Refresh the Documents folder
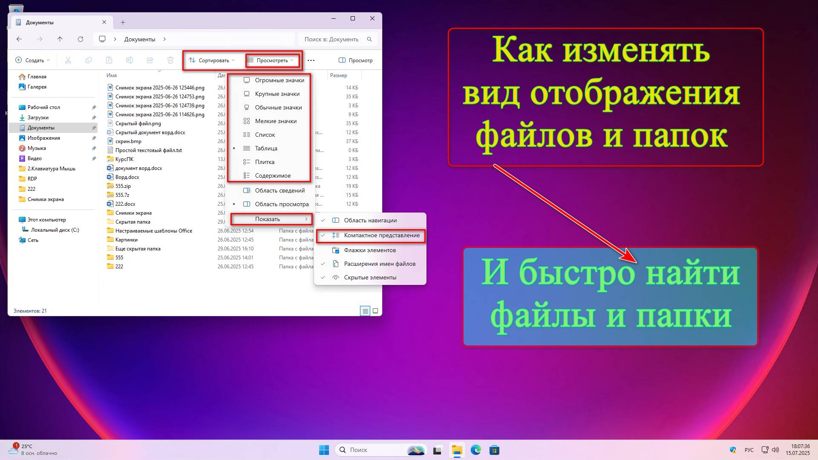Image resolution: width=818 pixels, height=460 pixels. 81,39
